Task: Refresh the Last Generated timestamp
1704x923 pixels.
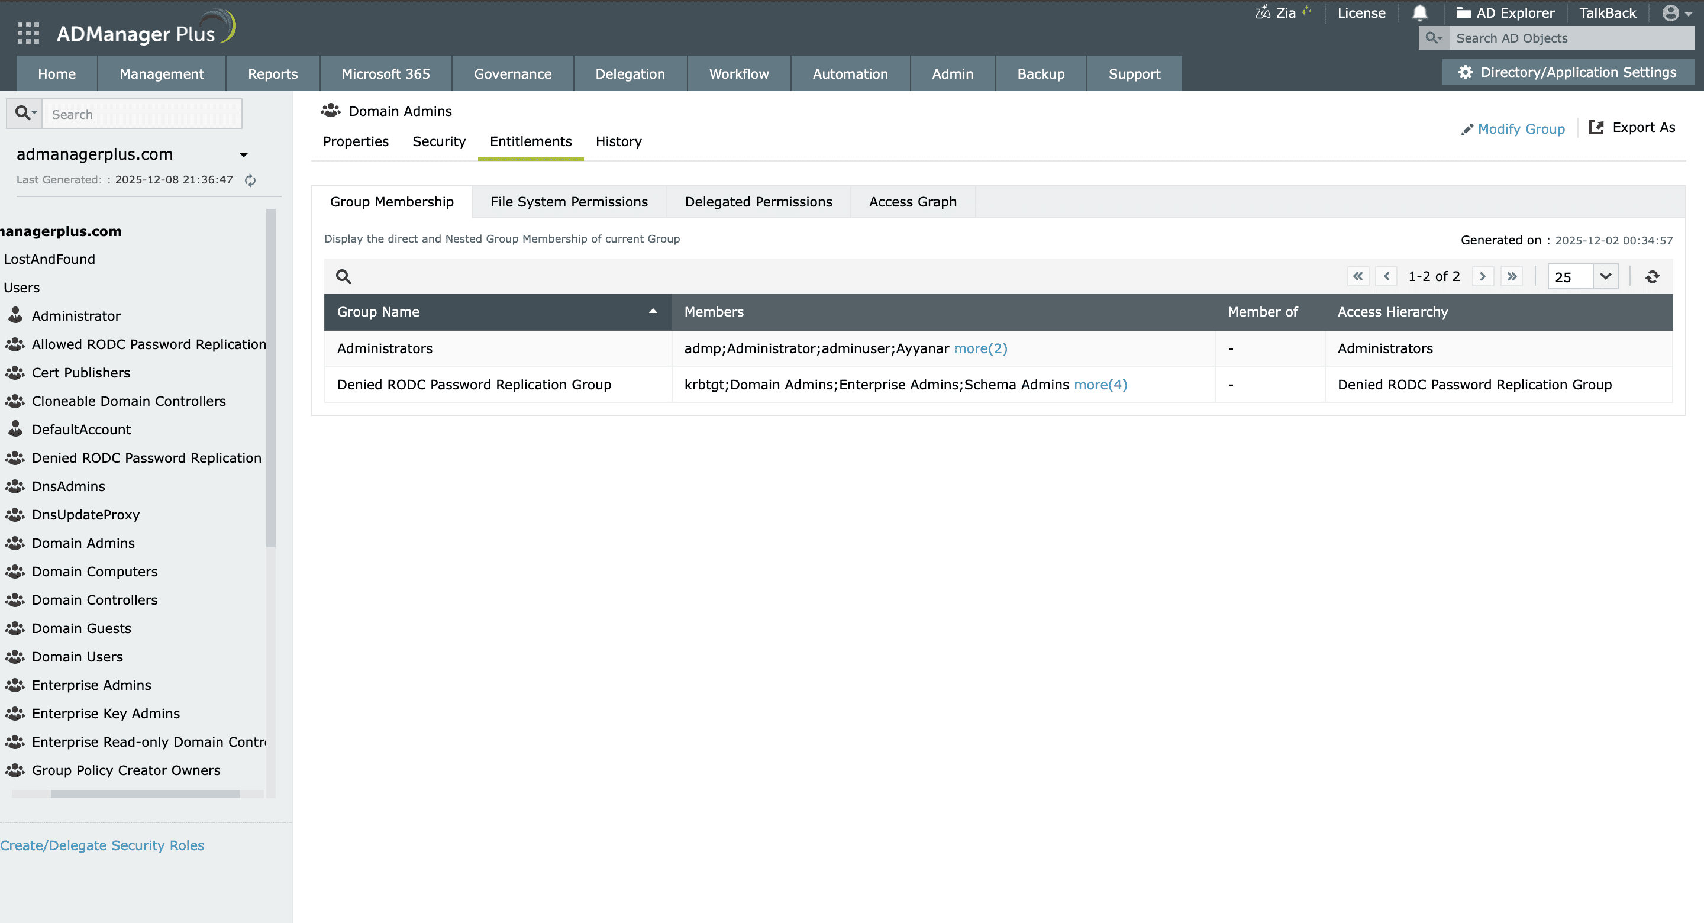Action: [x=251, y=179]
